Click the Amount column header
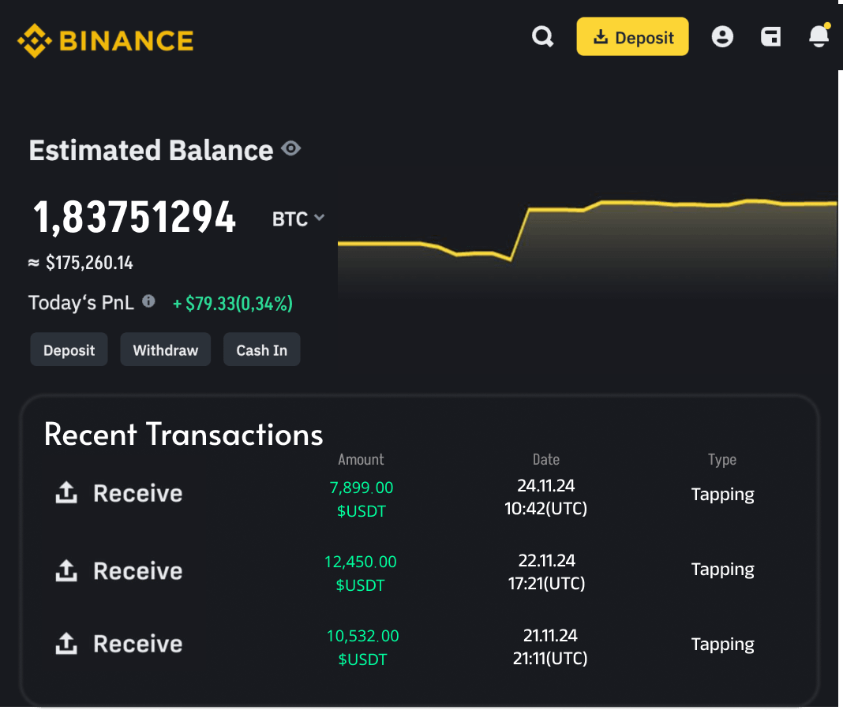The height and width of the screenshot is (710, 843). [x=361, y=460]
